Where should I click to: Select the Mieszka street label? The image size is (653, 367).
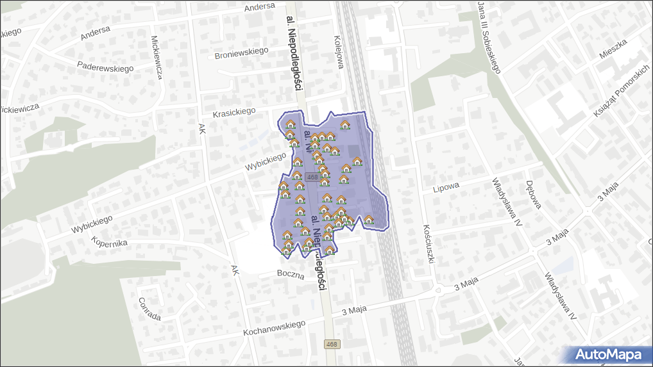(x=613, y=49)
